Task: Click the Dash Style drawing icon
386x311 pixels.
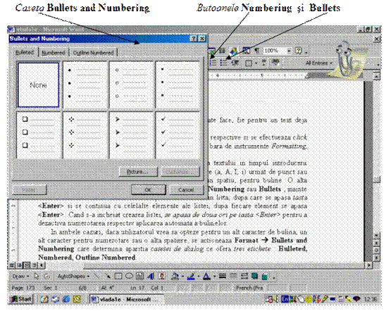Action: coord(233,277)
